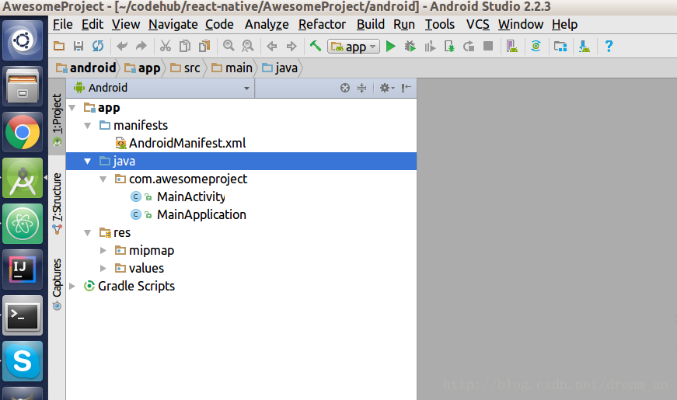Click the src breadcrumb in navigation bar
The height and width of the screenshot is (400, 677).
tap(185, 68)
